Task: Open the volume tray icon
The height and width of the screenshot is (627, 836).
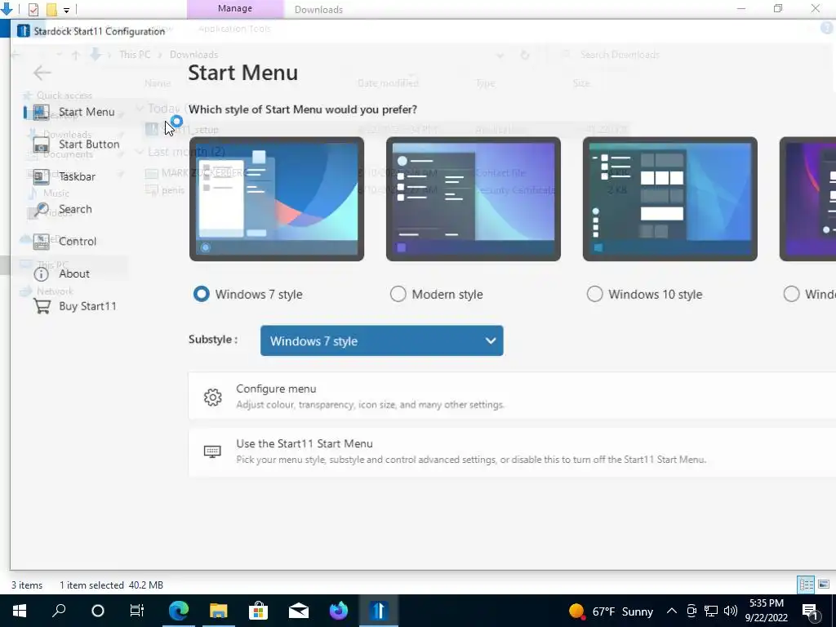Action: [x=731, y=611]
